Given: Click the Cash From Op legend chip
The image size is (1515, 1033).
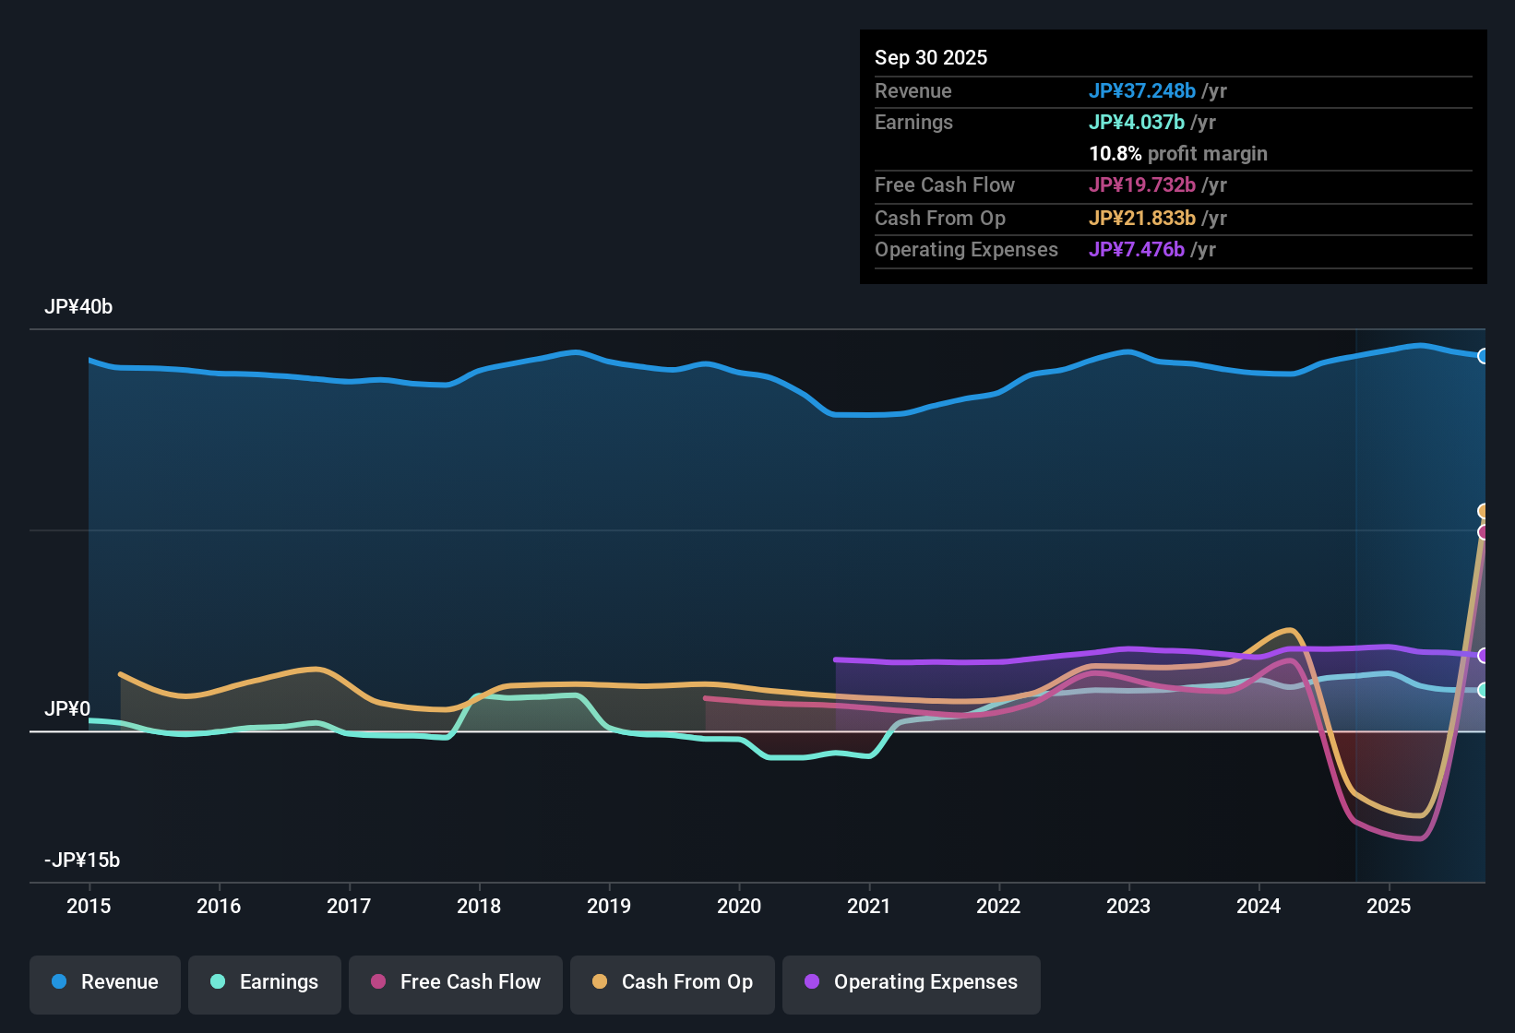Looking at the screenshot, I should (x=672, y=982).
